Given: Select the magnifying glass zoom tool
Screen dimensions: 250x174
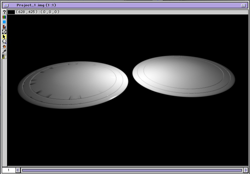Looking at the screenshot, I should point(4,42).
